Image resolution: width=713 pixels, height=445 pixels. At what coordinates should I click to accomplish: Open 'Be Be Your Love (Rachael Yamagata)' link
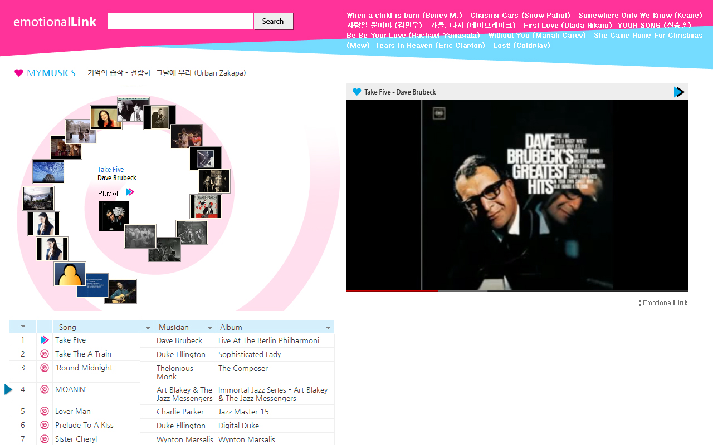click(x=413, y=36)
